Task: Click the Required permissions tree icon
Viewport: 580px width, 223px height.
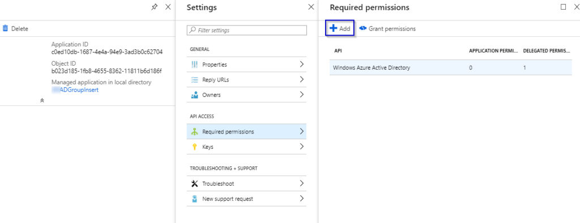Action: [x=195, y=132]
